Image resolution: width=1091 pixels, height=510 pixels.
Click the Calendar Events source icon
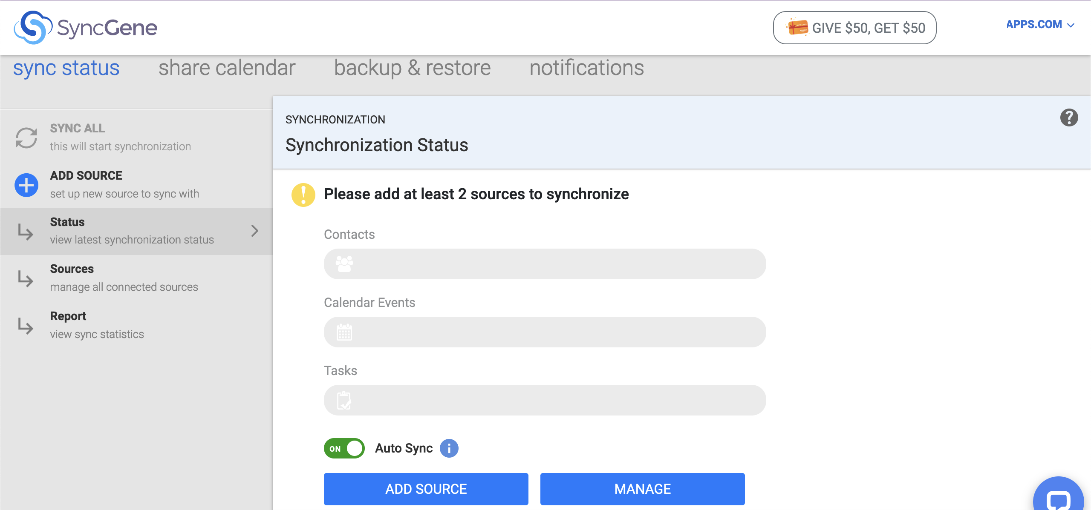(x=344, y=332)
